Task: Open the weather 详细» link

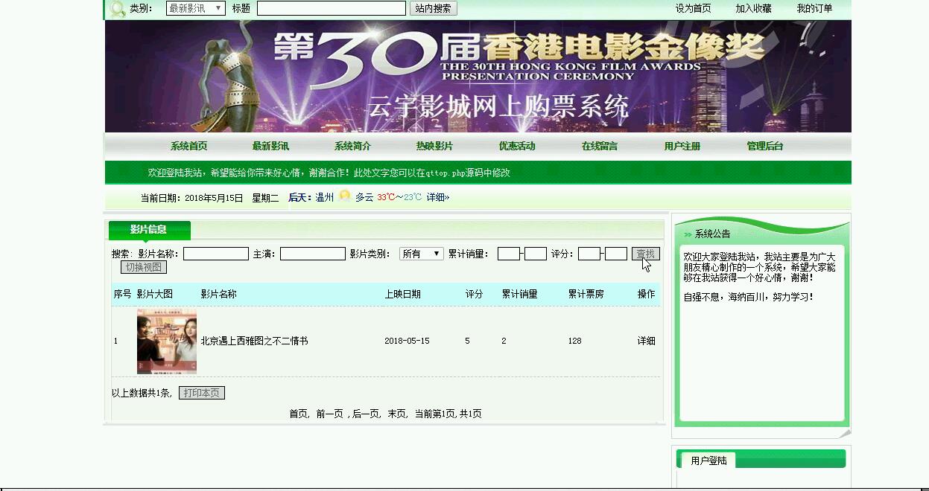Action: (x=438, y=197)
